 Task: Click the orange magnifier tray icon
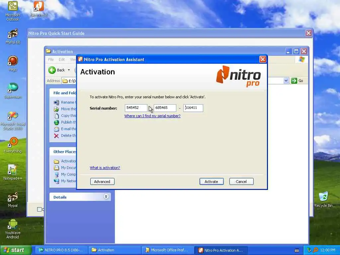(315, 250)
